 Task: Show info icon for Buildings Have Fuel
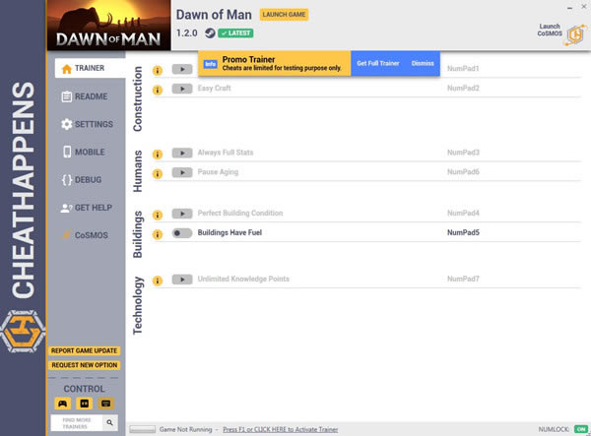(157, 233)
